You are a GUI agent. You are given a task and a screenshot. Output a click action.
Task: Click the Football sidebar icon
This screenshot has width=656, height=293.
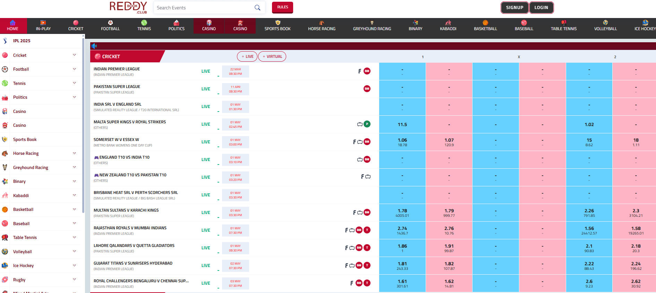click(x=5, y=69)
